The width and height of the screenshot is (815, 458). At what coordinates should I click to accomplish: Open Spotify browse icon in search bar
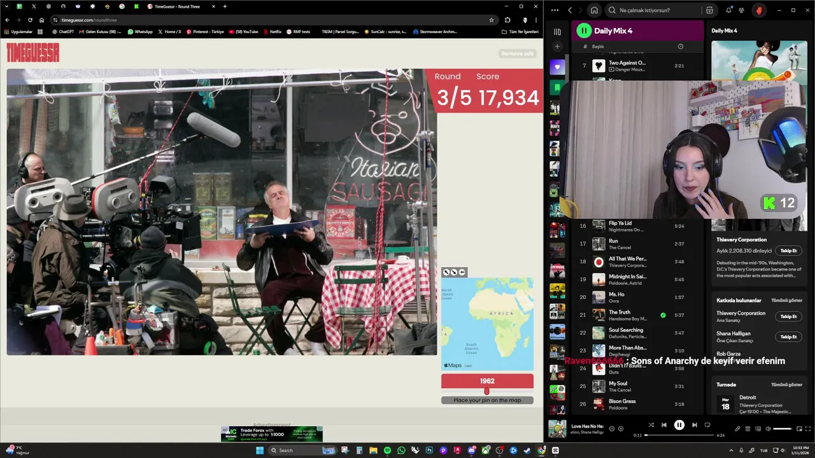point(709,10)
